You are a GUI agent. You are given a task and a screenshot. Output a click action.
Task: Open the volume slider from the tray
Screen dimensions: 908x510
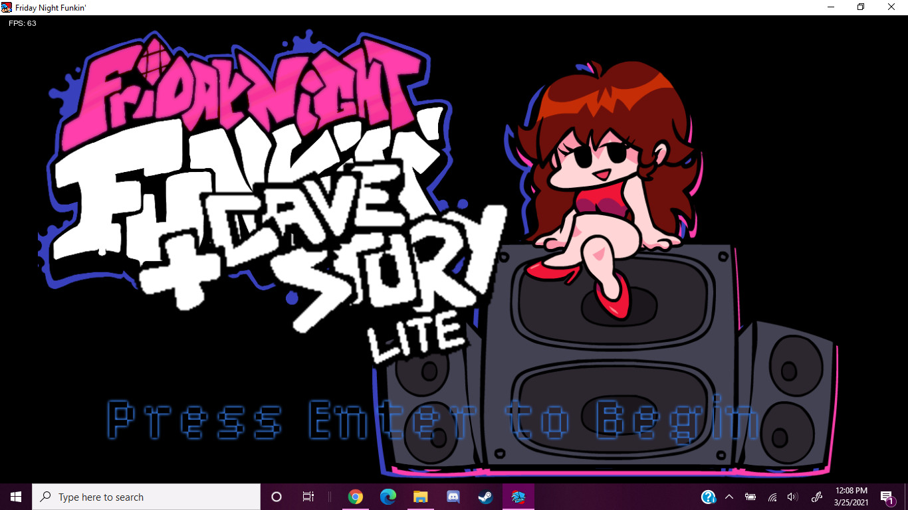point(794,497)
